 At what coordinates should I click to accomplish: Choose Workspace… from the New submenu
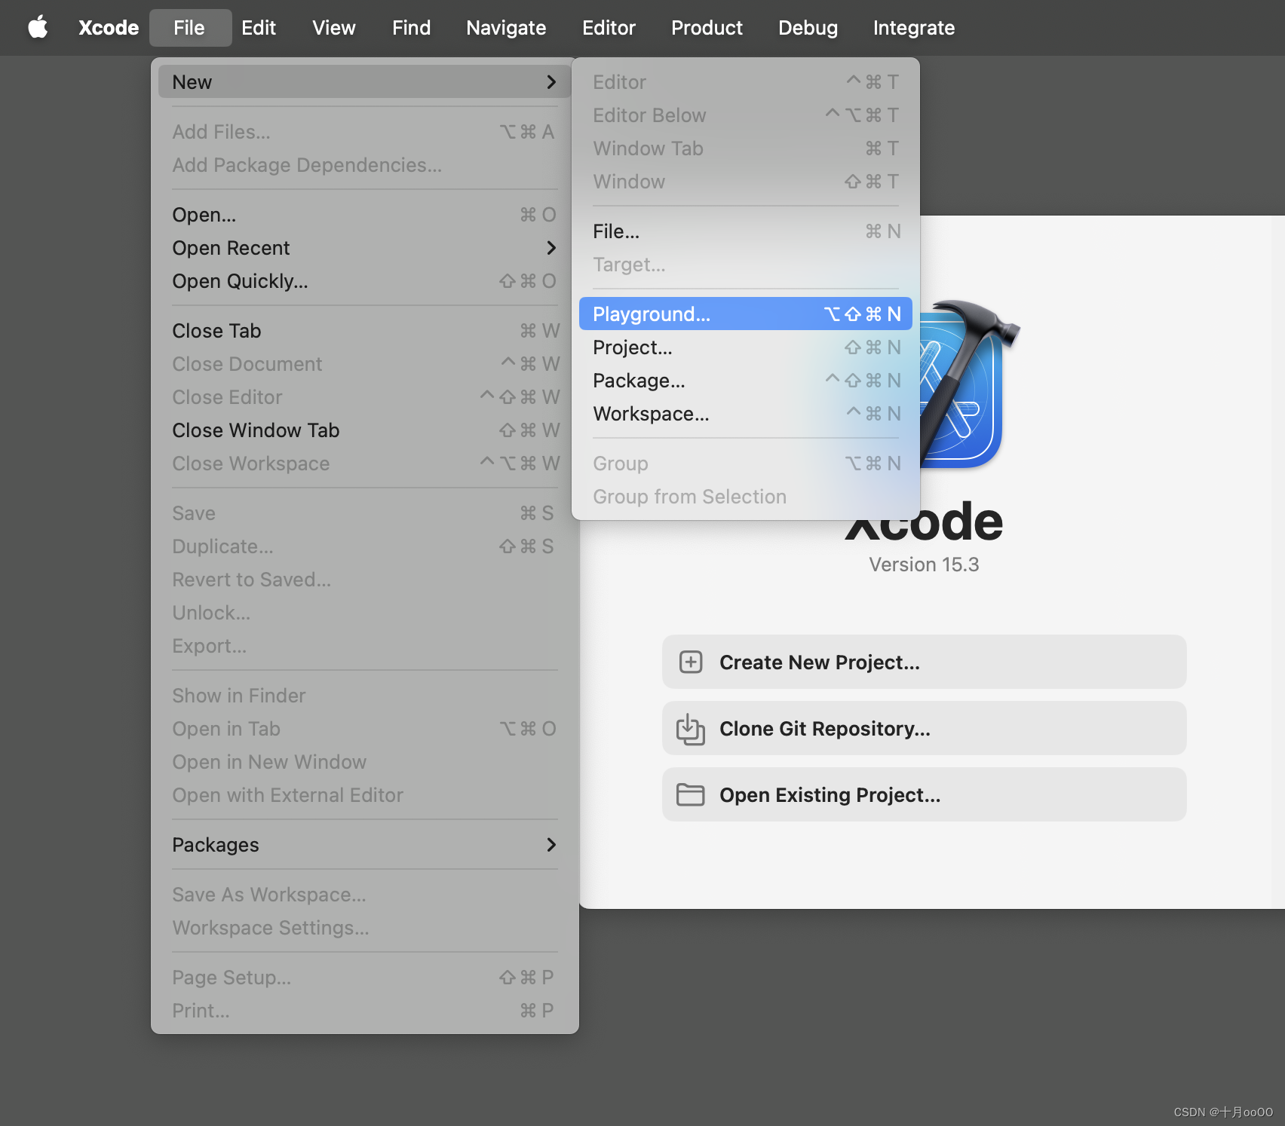click(x=746, y=413)
